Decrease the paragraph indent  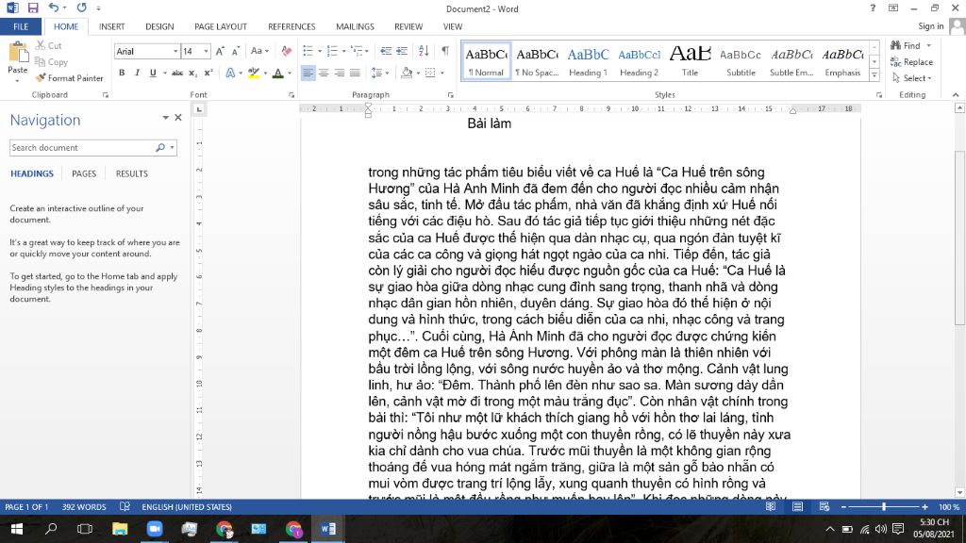tap(386, 51)
